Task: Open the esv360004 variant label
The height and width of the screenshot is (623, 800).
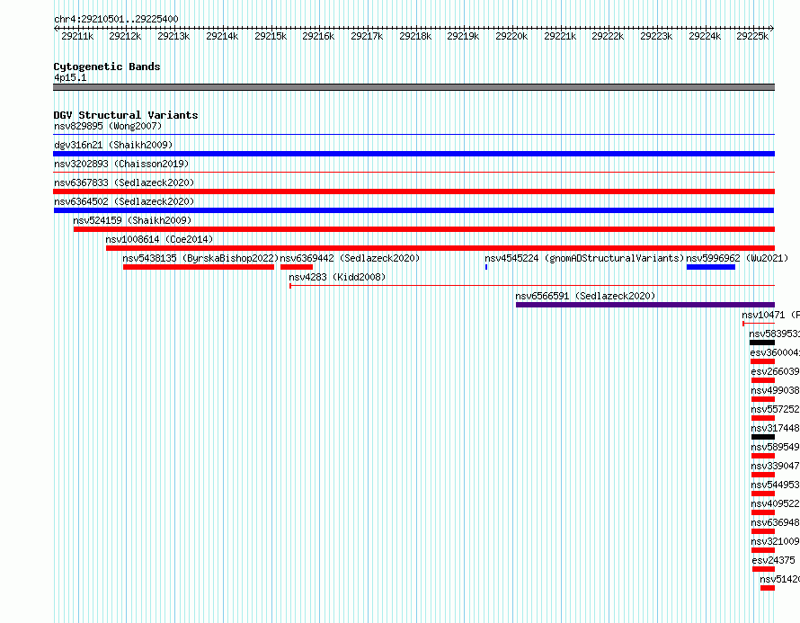Action: coord(775,352)
